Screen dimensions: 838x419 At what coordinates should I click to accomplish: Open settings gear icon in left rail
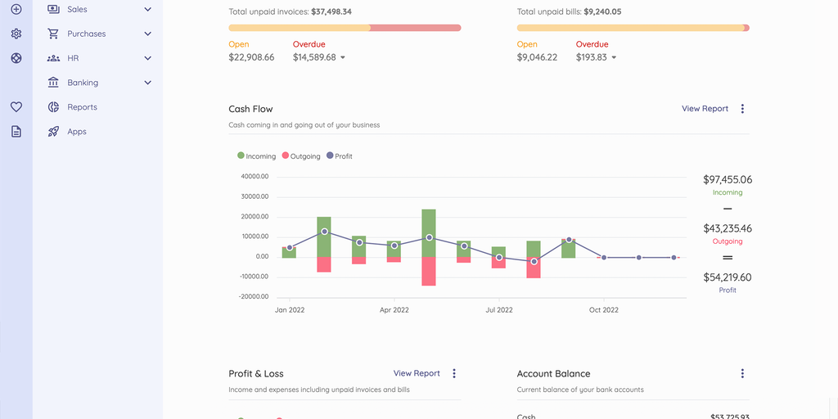pyautogui.click(x=16, y=34)
